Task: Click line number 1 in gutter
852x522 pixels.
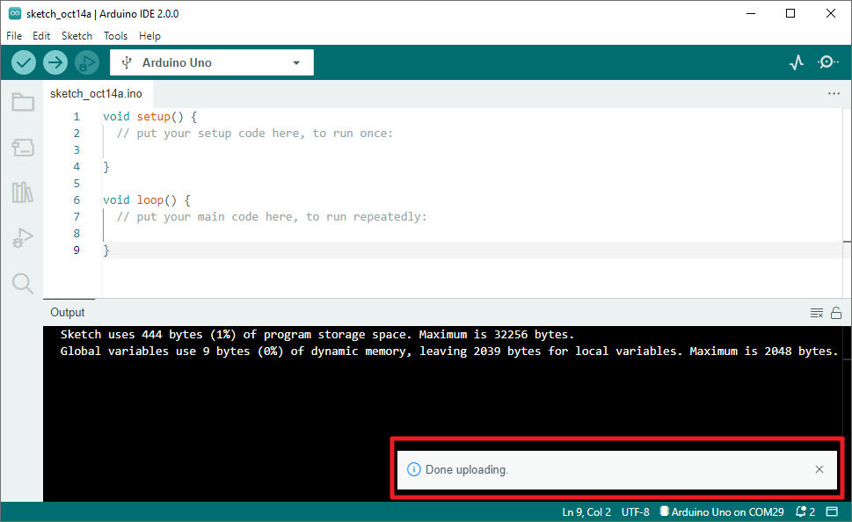Action: click(x=76, y=117)
